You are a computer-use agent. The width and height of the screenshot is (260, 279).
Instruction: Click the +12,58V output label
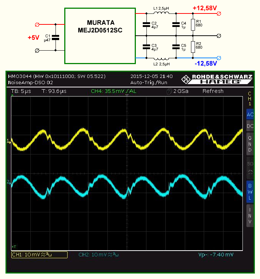205,8
